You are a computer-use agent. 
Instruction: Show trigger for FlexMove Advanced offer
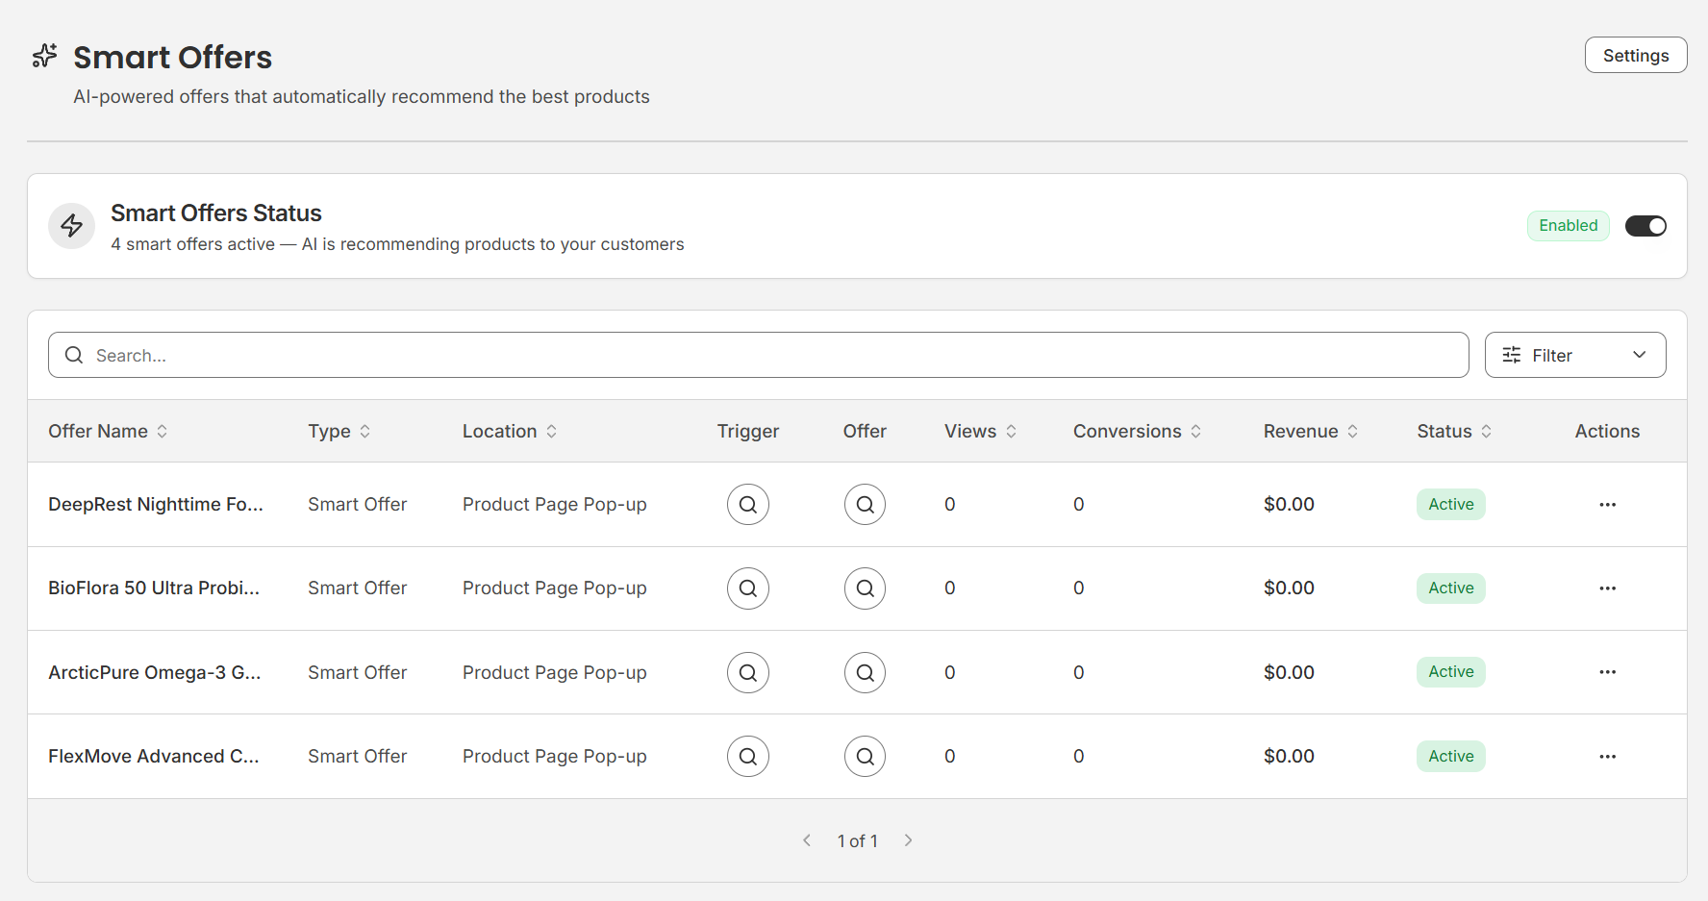(x=748, y=756)
